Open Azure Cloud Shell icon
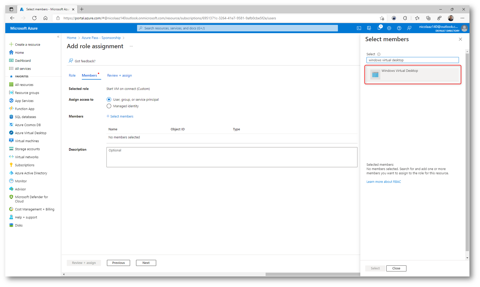 pos(359,28)
